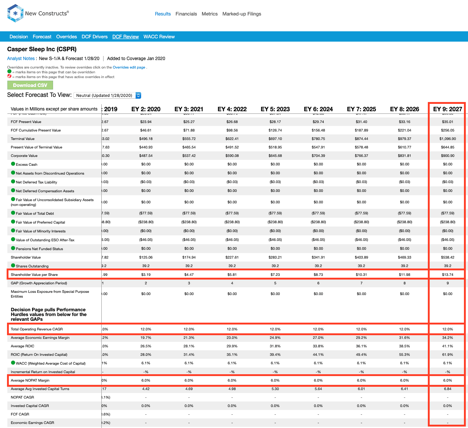Click the EY 2: 2020 column header

[x=146, y=109]
